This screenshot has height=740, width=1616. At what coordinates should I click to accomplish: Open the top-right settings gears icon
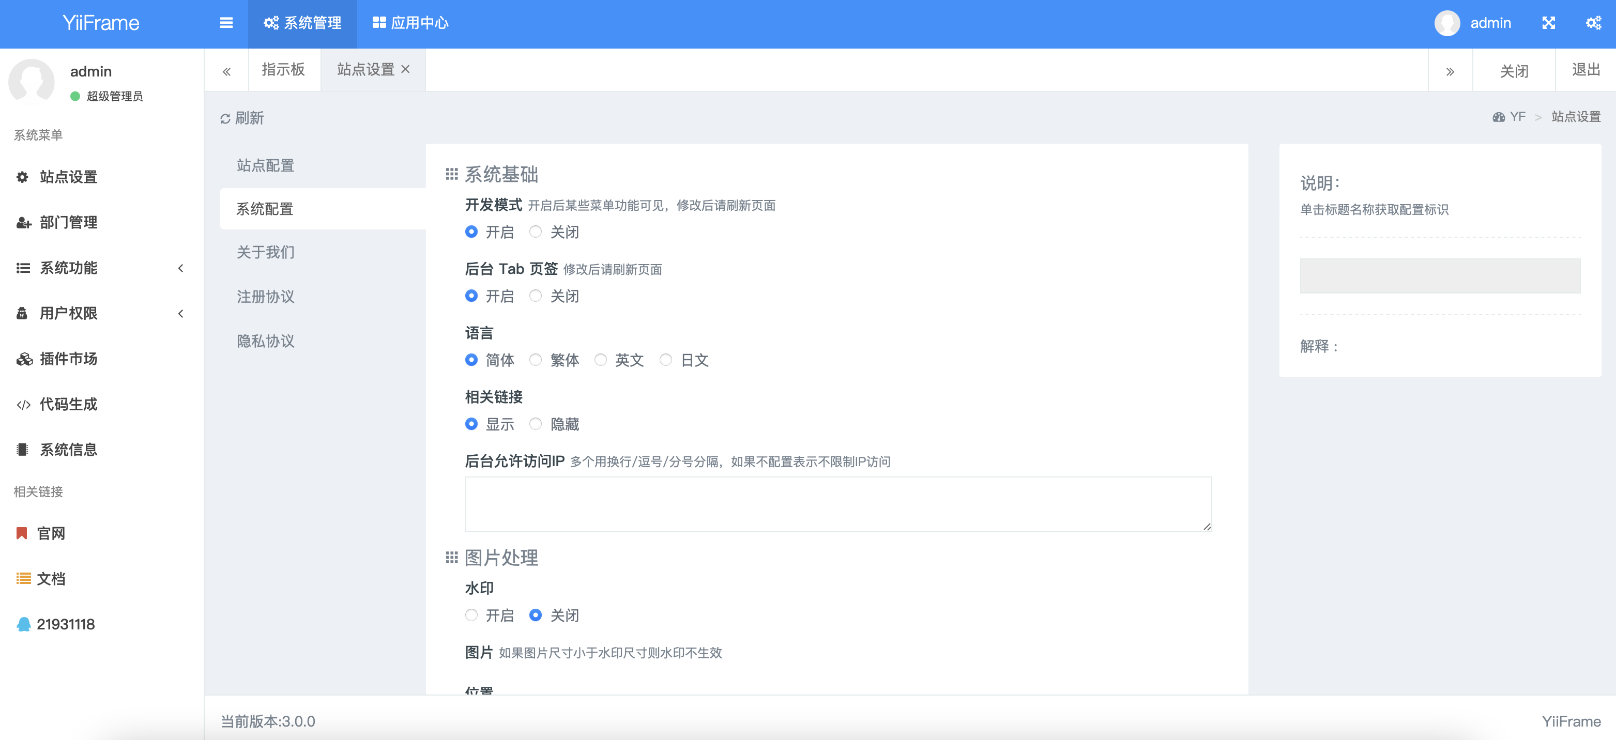pos(1593,23)
